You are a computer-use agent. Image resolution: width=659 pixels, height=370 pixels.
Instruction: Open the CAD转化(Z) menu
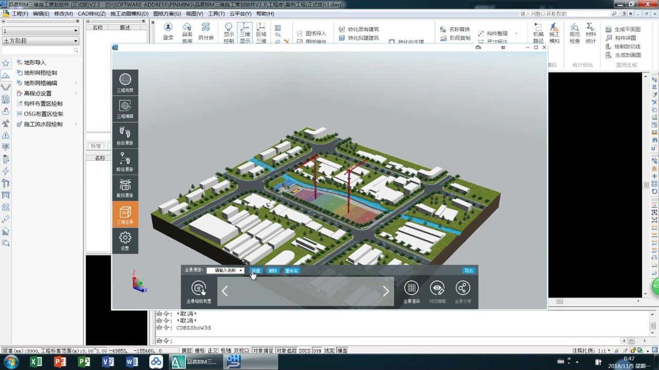point(92,13)
